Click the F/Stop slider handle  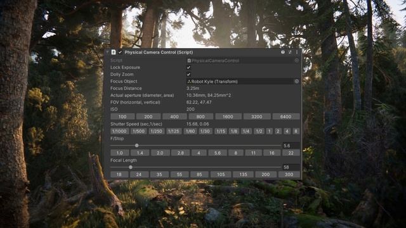pyautogui.click(x=137, y=146)
